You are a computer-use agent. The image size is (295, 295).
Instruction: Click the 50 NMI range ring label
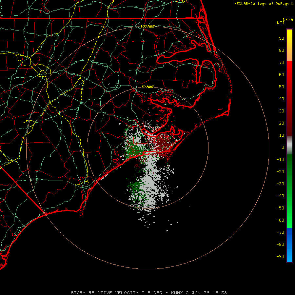(147, 87)
